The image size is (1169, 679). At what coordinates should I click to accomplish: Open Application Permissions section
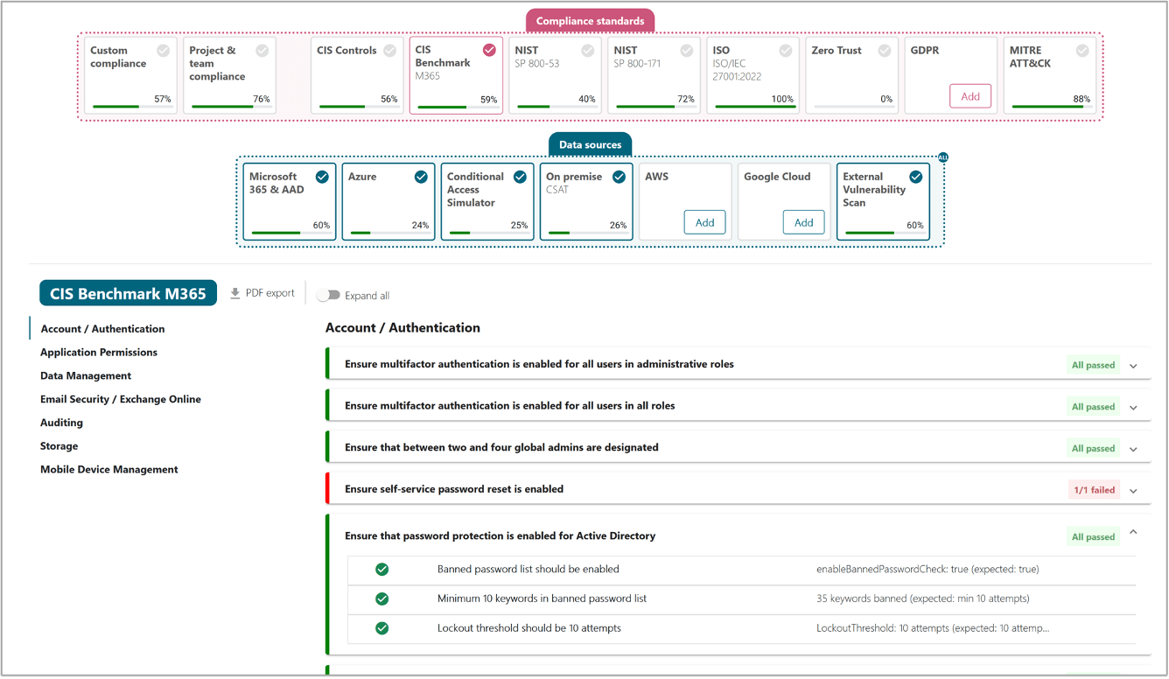click(x=99, y=353)
